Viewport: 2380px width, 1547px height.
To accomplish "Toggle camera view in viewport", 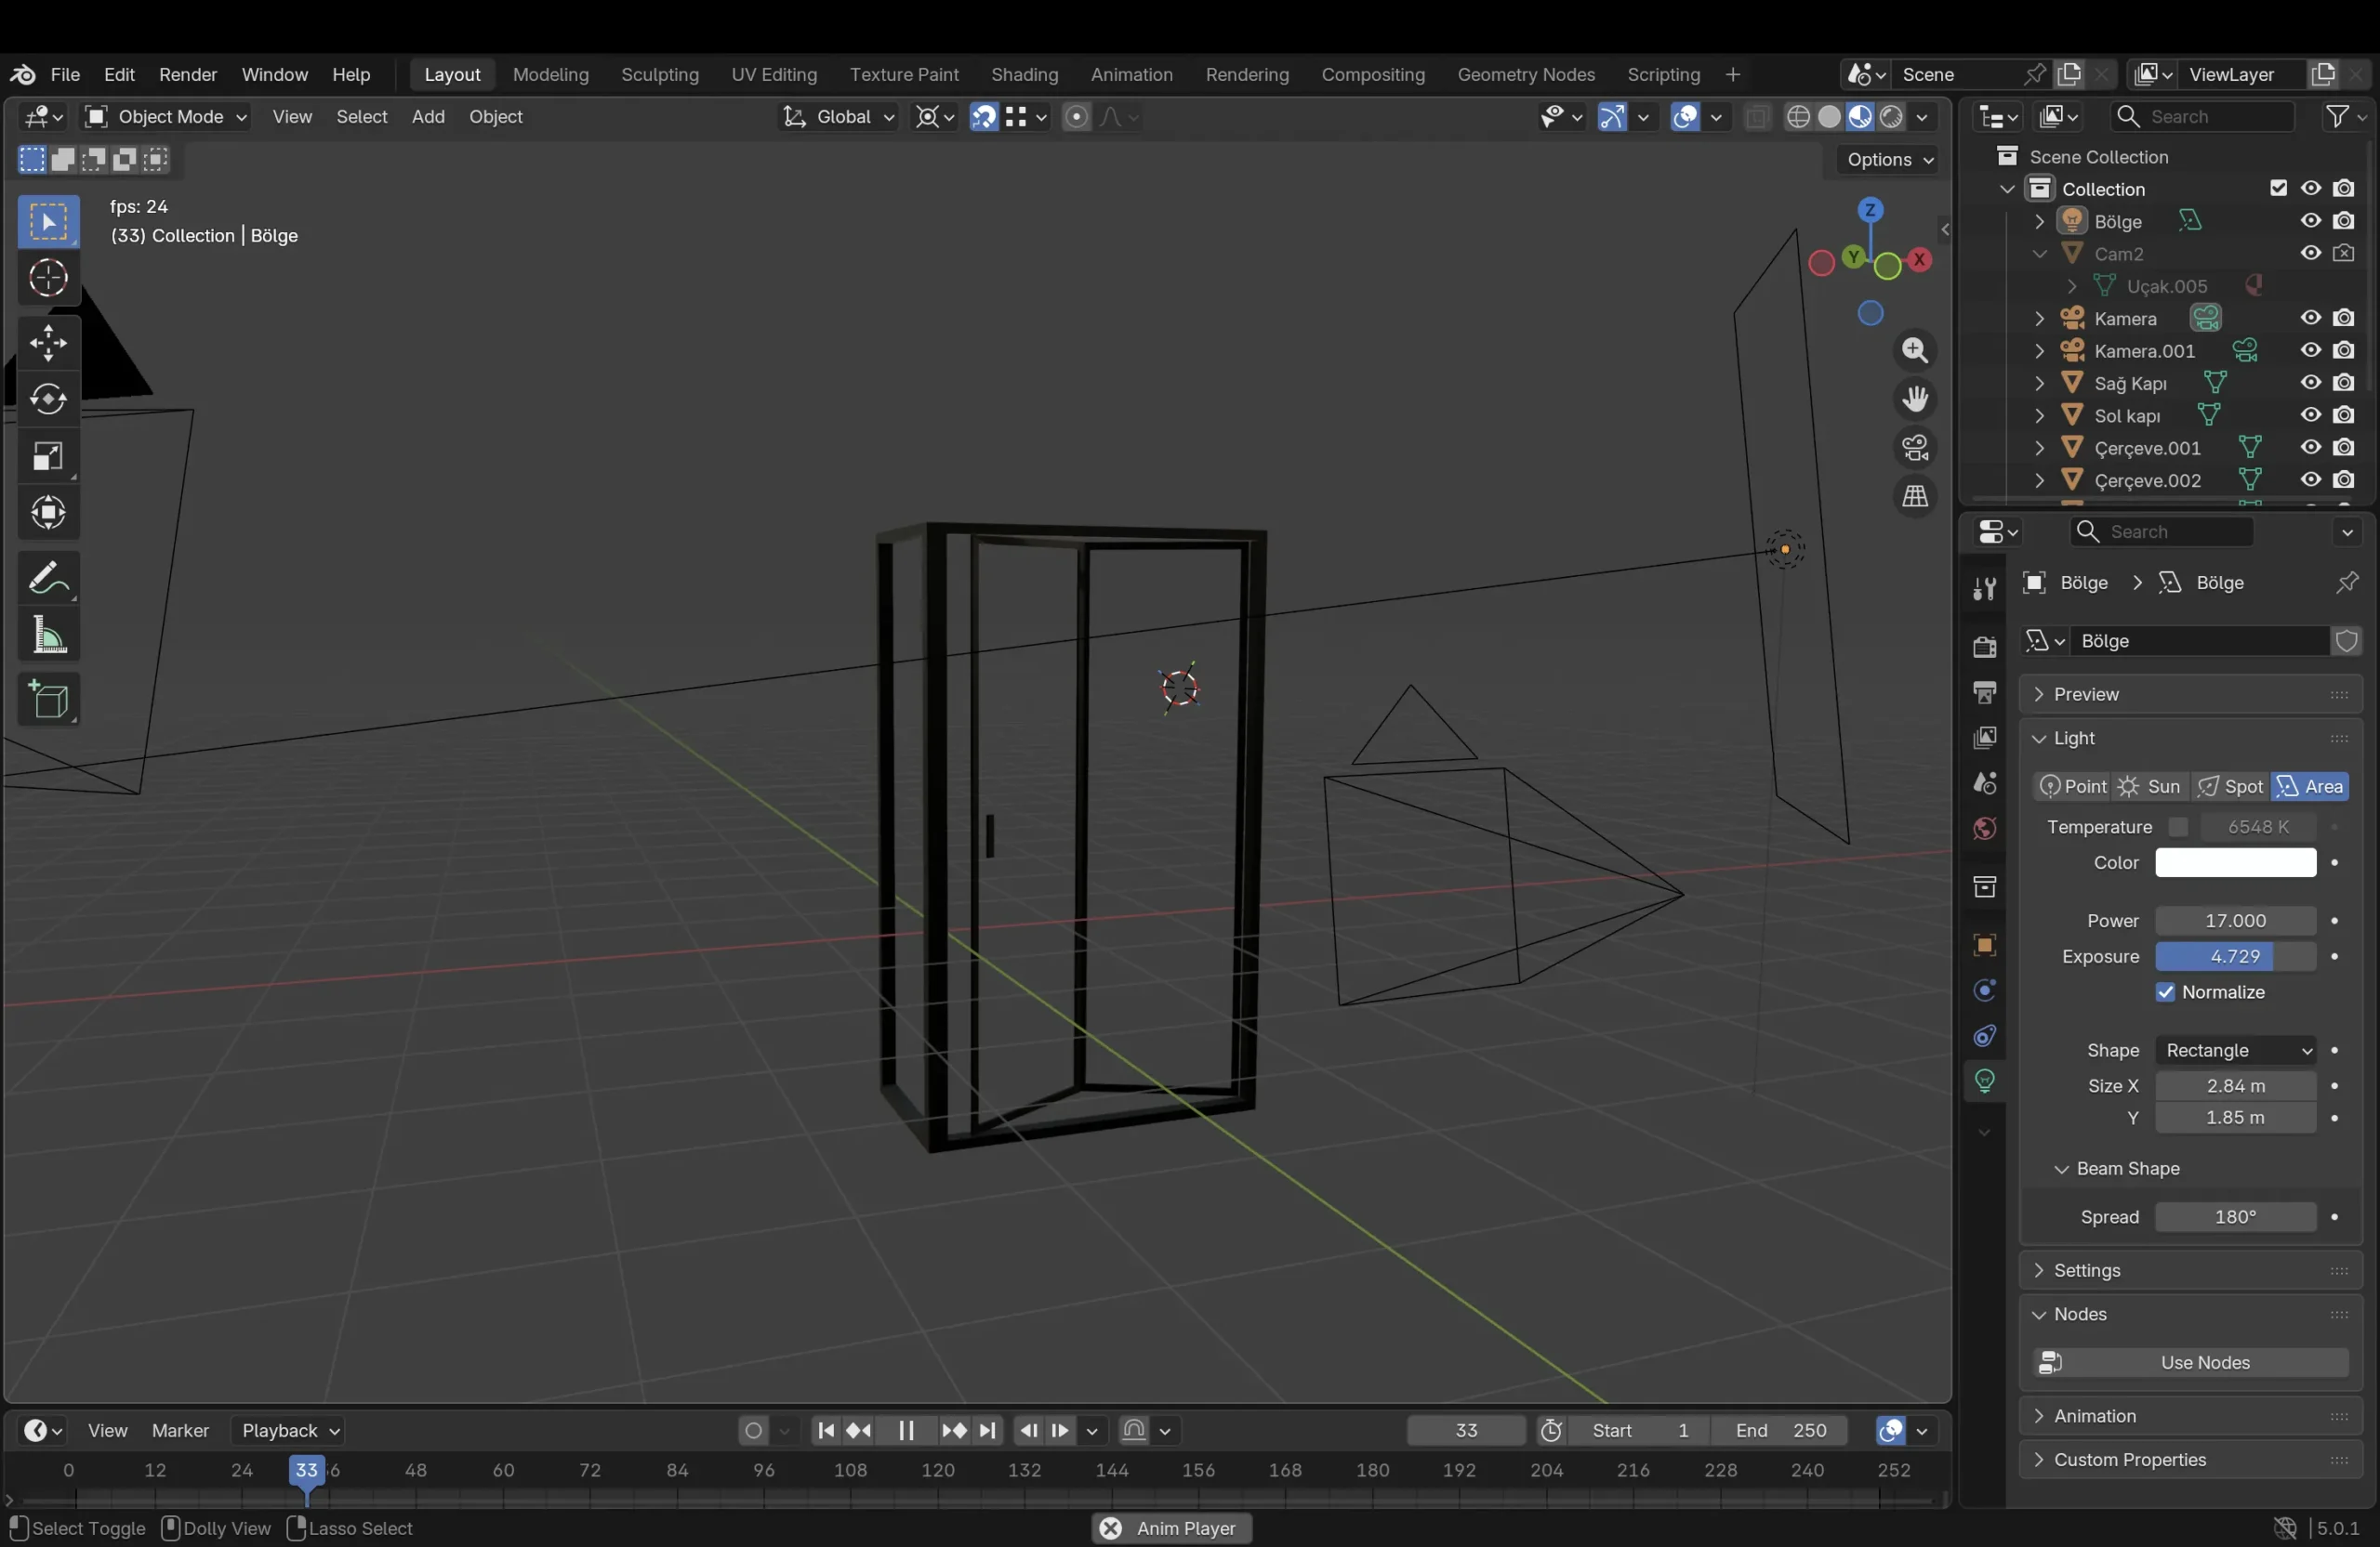I will (1914, 449).
